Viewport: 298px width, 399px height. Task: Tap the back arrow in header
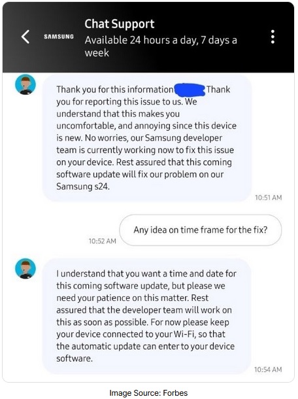[25, 37]
